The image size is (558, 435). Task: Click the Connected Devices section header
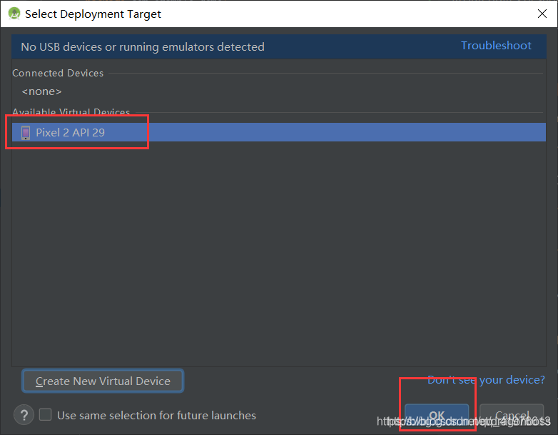click(x=58, y=73)
